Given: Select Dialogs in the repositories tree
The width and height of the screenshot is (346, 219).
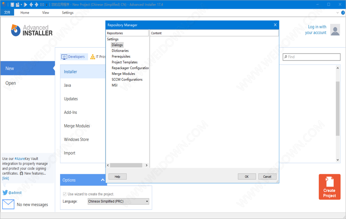Looking at the screenshot, I should point(117,45).
